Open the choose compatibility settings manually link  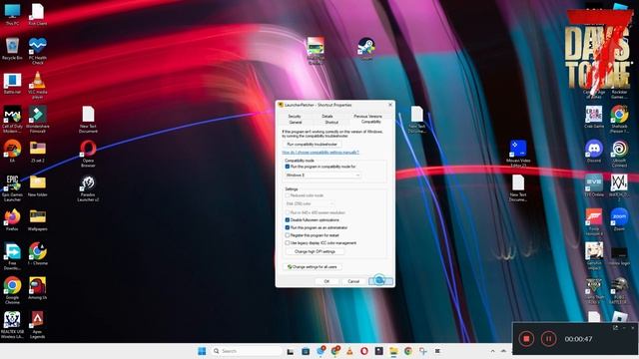(320, 153)
